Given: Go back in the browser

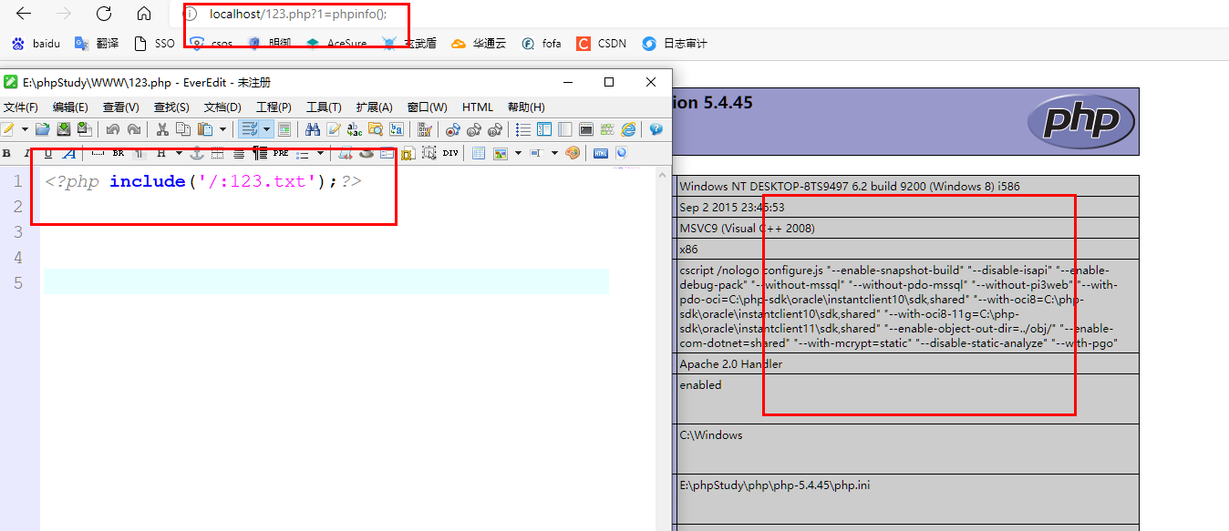Looking at the screenshot, I should (24, 14).
